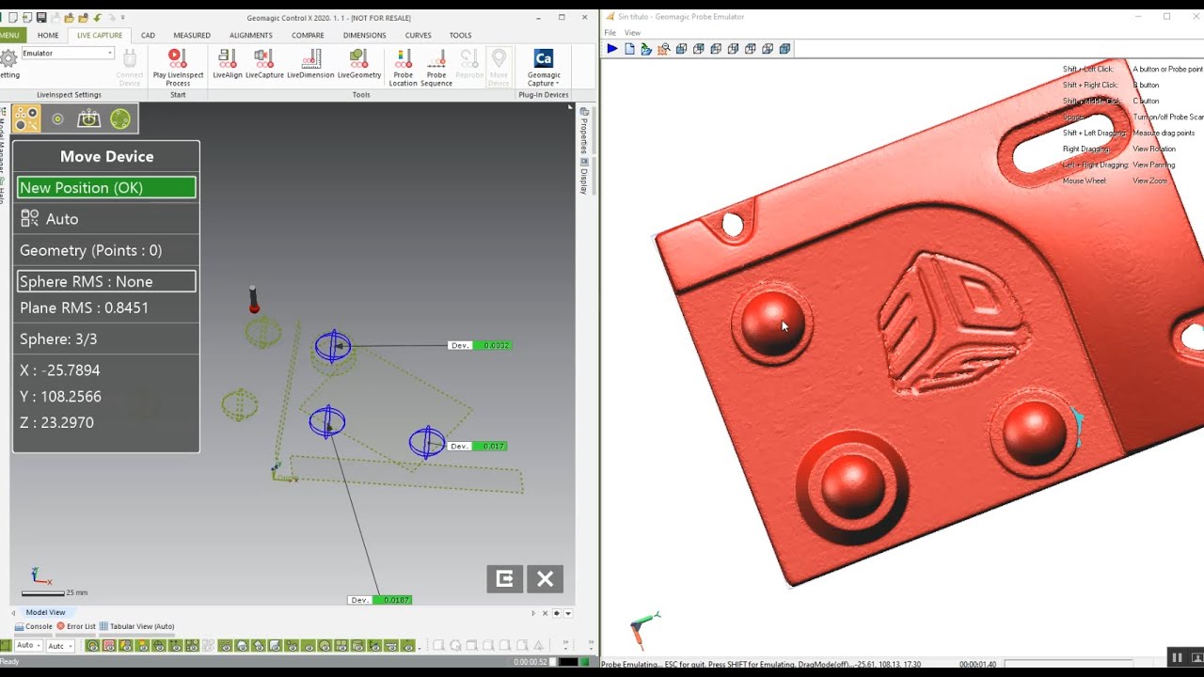
Task: Click the Geometry (Points : 0) row
Action: (106, 250)
